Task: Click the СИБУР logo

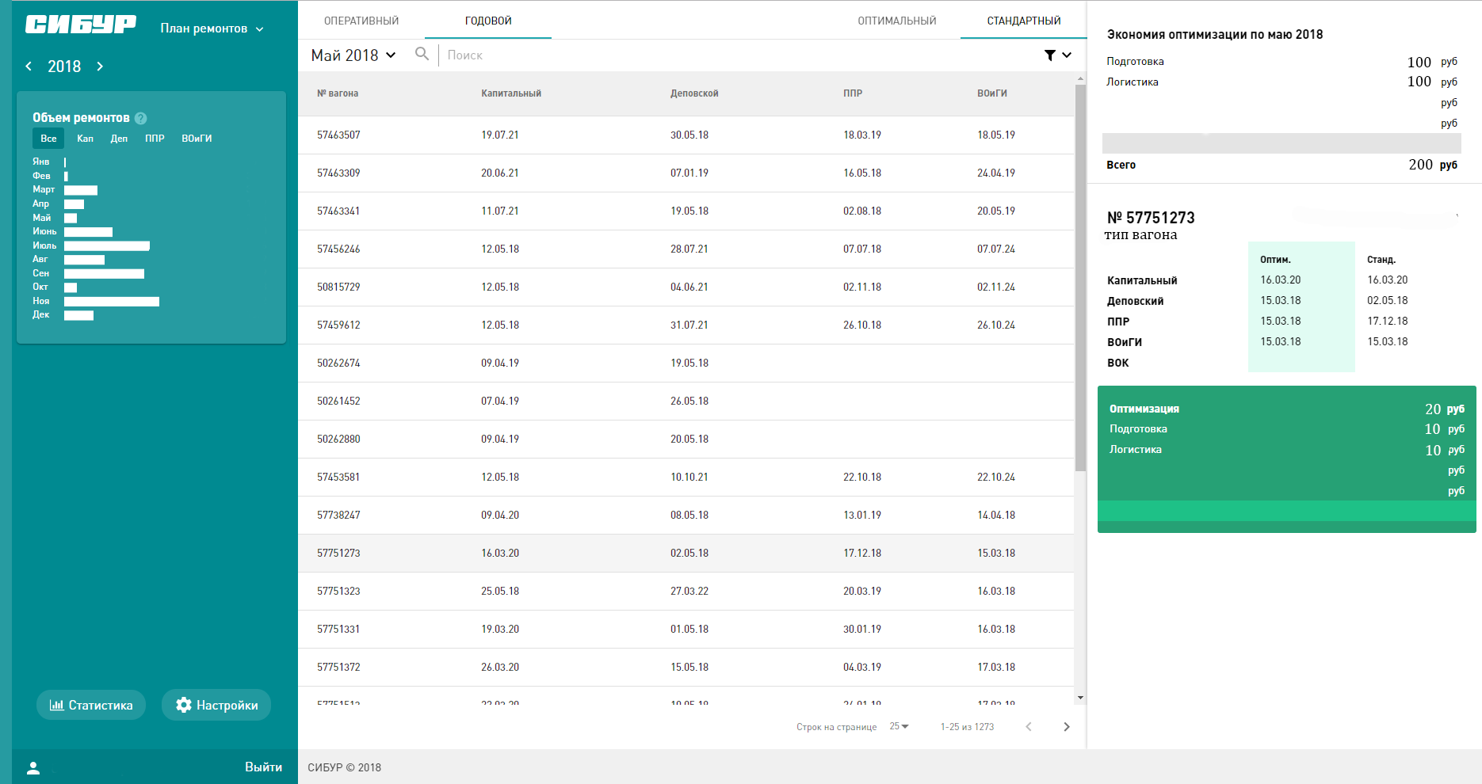Action: tap(81, 25)
